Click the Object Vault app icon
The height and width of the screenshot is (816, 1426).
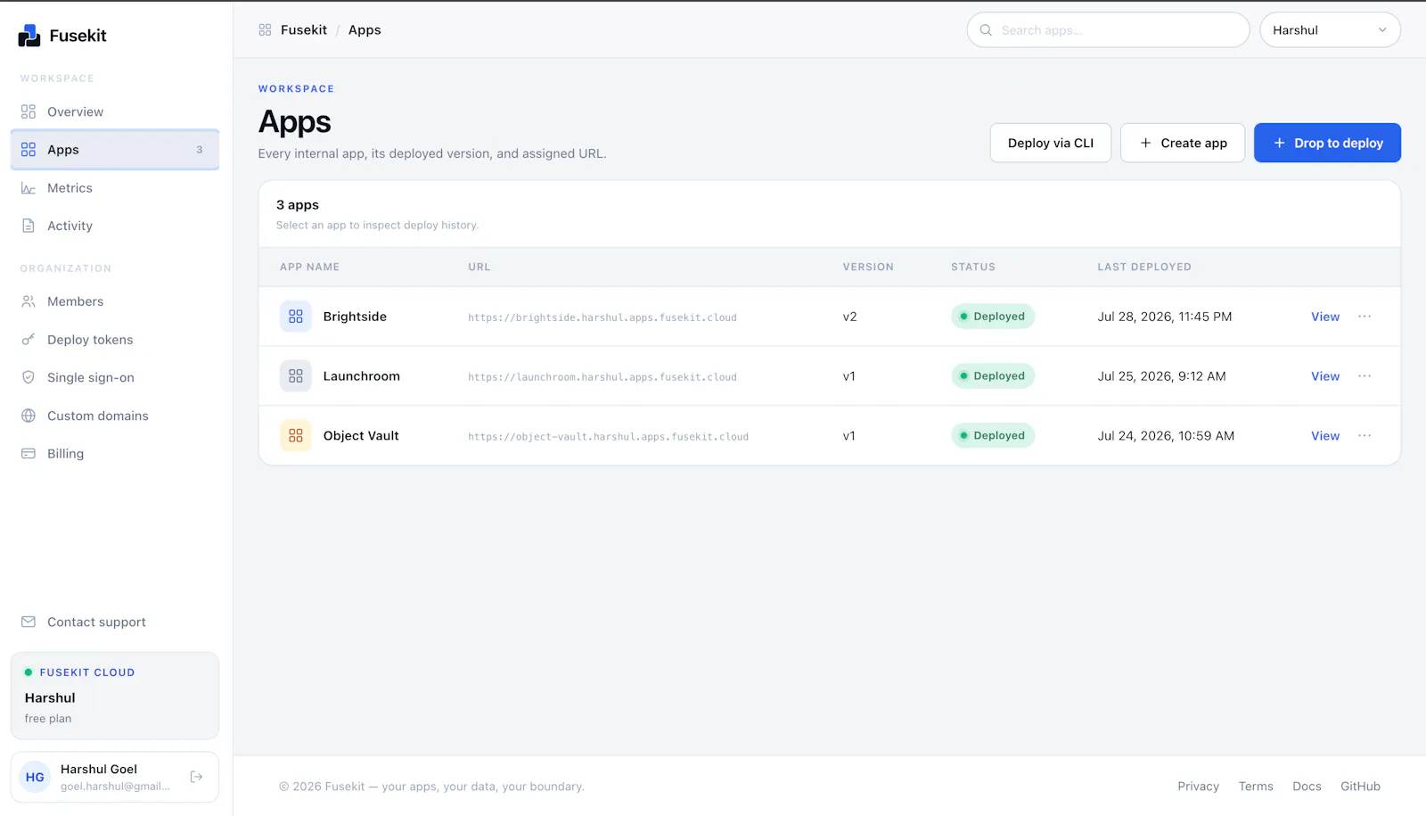pos(296,435)
